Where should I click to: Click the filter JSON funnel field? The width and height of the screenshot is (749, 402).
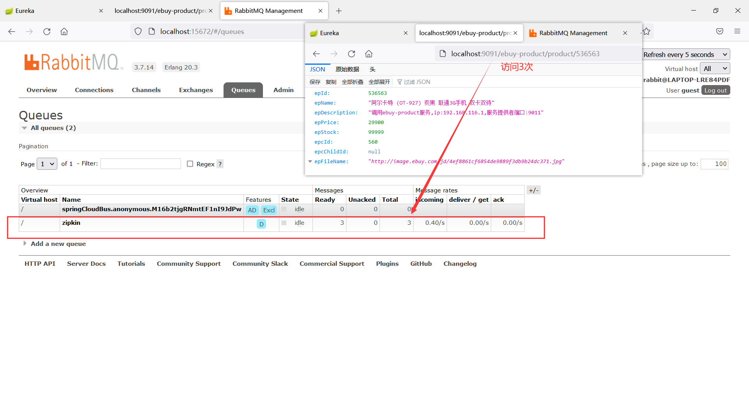click(414, 82)
